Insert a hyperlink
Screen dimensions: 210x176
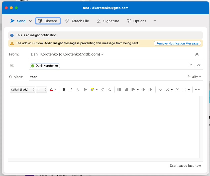177,89
